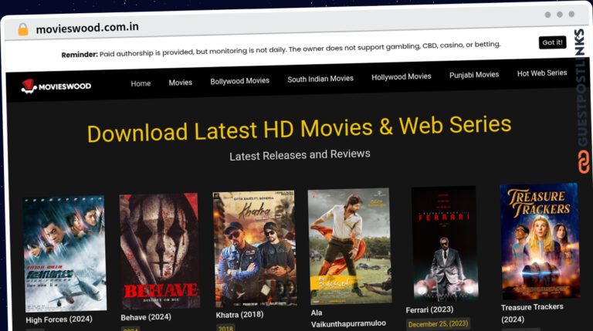Click December 25, (2023) date tag
The width and height of the screenshot is (593, 331).
tap(438, 324)
